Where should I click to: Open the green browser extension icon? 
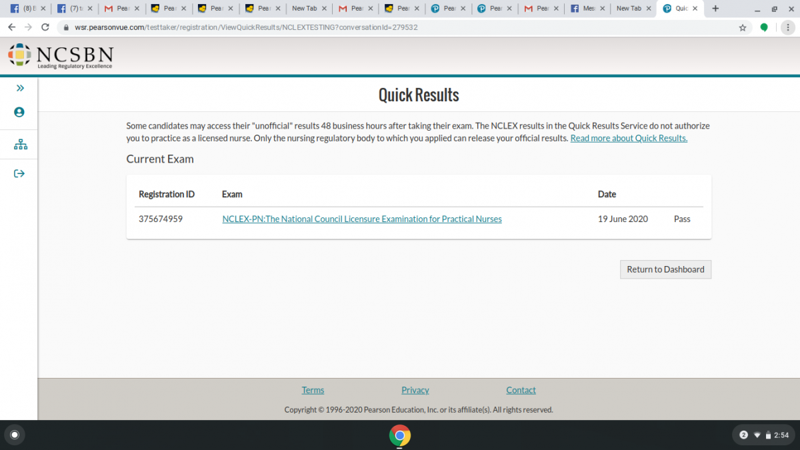point(764,27)
